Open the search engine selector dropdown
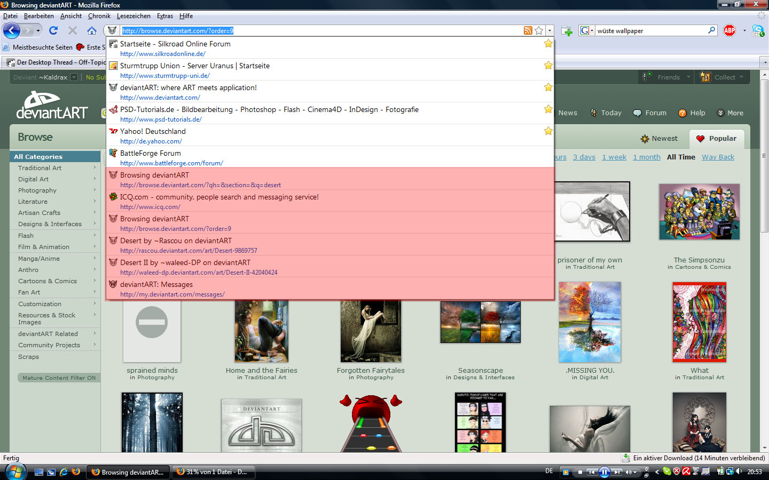 tap(587, 30)
